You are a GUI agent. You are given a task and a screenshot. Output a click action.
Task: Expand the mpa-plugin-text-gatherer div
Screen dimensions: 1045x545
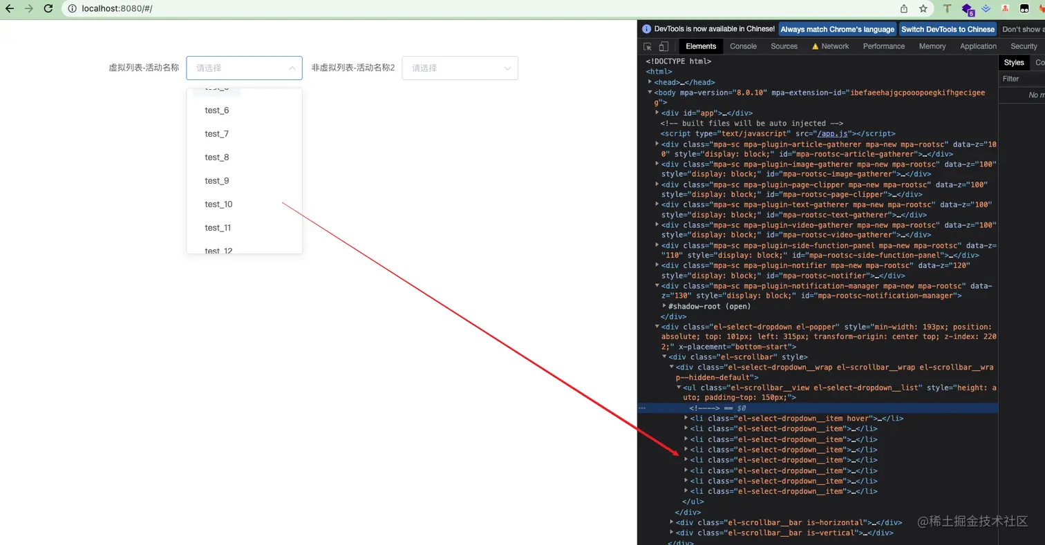click(x=657, y=205)
